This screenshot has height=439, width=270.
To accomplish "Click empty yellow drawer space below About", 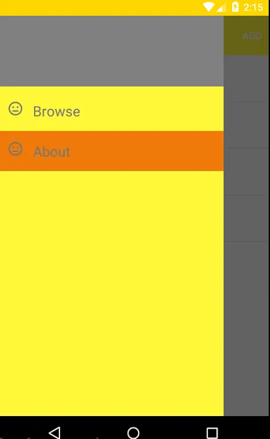I will pos(112,293).
